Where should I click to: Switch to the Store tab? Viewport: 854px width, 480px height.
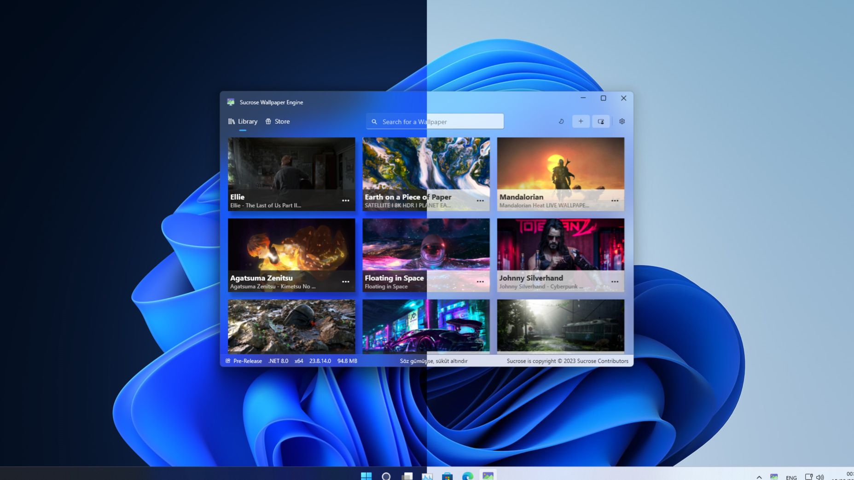(278, 121)
